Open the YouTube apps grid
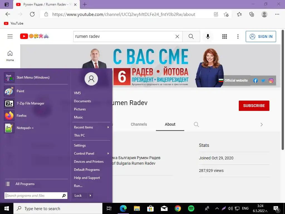The width and height of the screenshot is (285, 214). click(225, 37)
